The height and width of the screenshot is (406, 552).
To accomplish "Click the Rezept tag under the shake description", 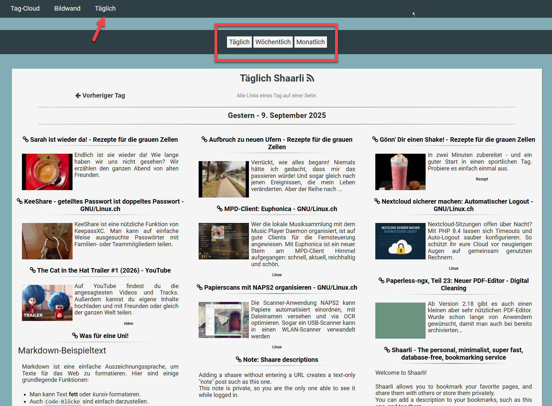I will click(482, 179).
